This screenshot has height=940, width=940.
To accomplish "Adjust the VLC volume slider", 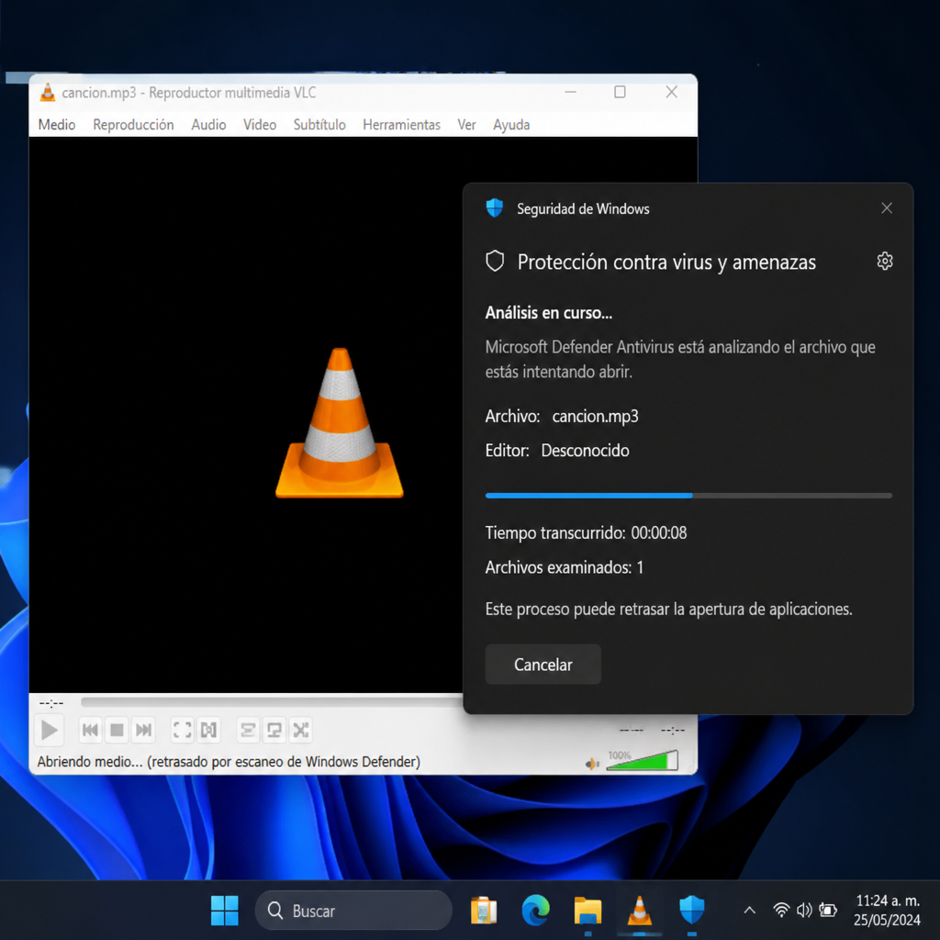I will [x=642, y=760].
